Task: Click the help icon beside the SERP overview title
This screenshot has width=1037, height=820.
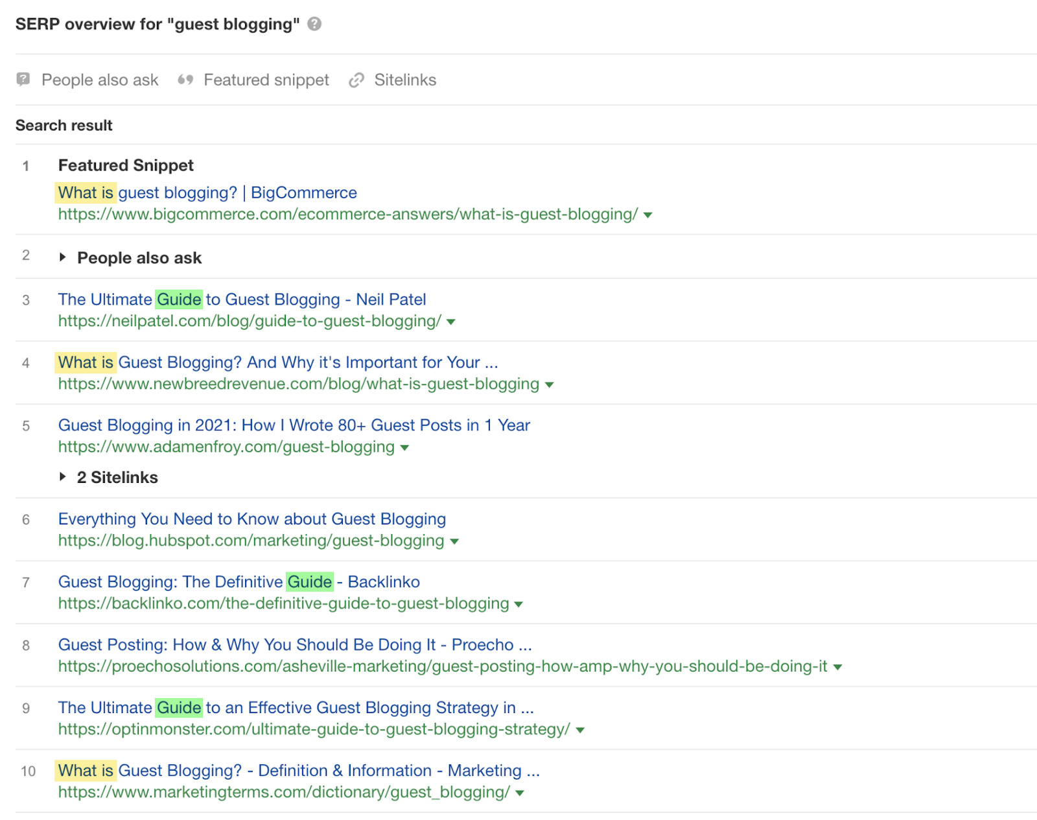Action: [x=315, y=25]
